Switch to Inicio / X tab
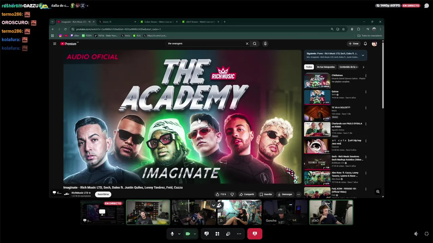Image resolution: width=433 pixels, height=243 pixels. pos(117,22)
